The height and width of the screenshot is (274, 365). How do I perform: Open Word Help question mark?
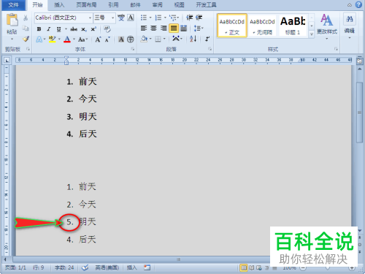click(358, 4)
